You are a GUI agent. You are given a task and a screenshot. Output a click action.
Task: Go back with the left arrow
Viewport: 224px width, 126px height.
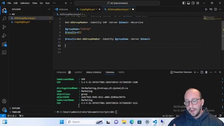coord(66,3)
